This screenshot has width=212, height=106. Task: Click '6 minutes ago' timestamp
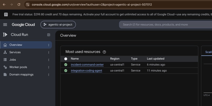click(x=156, y=65)
